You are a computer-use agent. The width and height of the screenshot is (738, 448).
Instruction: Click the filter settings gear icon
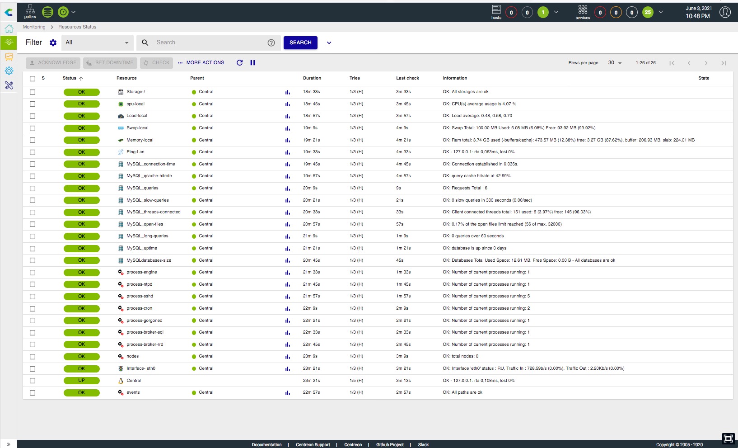pos(53,42)
